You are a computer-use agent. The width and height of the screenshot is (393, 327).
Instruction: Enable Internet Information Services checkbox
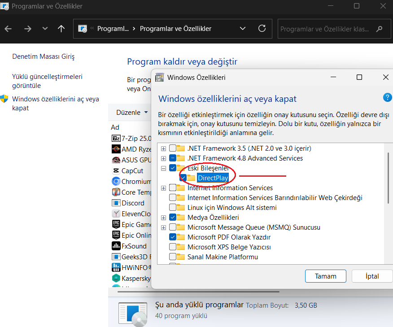point(173,187)
